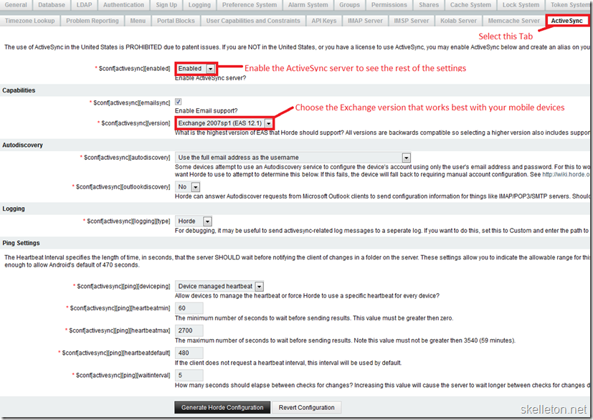Select the Problem Reporting tab
Screen dimensions: 593x420
point(92,21)
